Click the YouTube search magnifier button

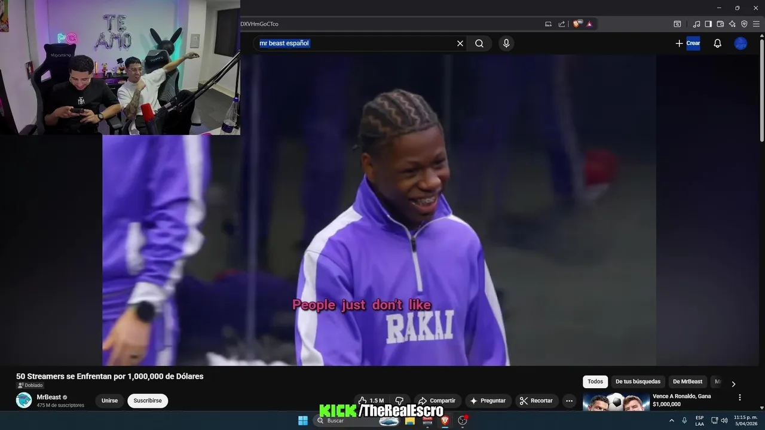[479, 44]
